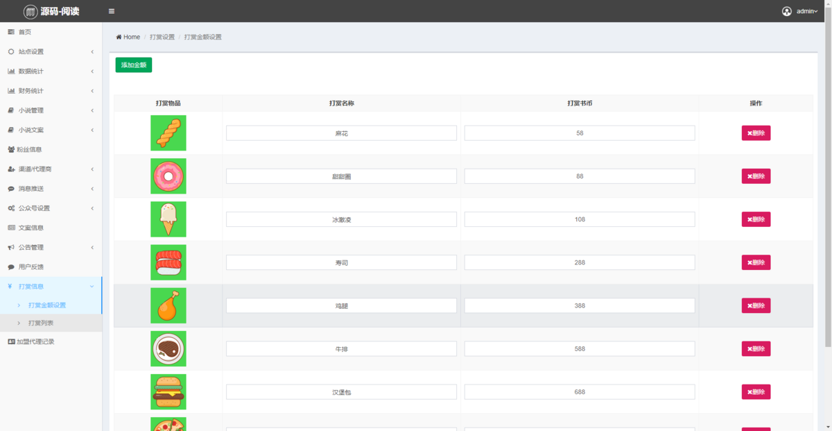Open the 文案信息 menu label
The height and width of the screenshot is (431, 832).
click(x=31, y=228)
